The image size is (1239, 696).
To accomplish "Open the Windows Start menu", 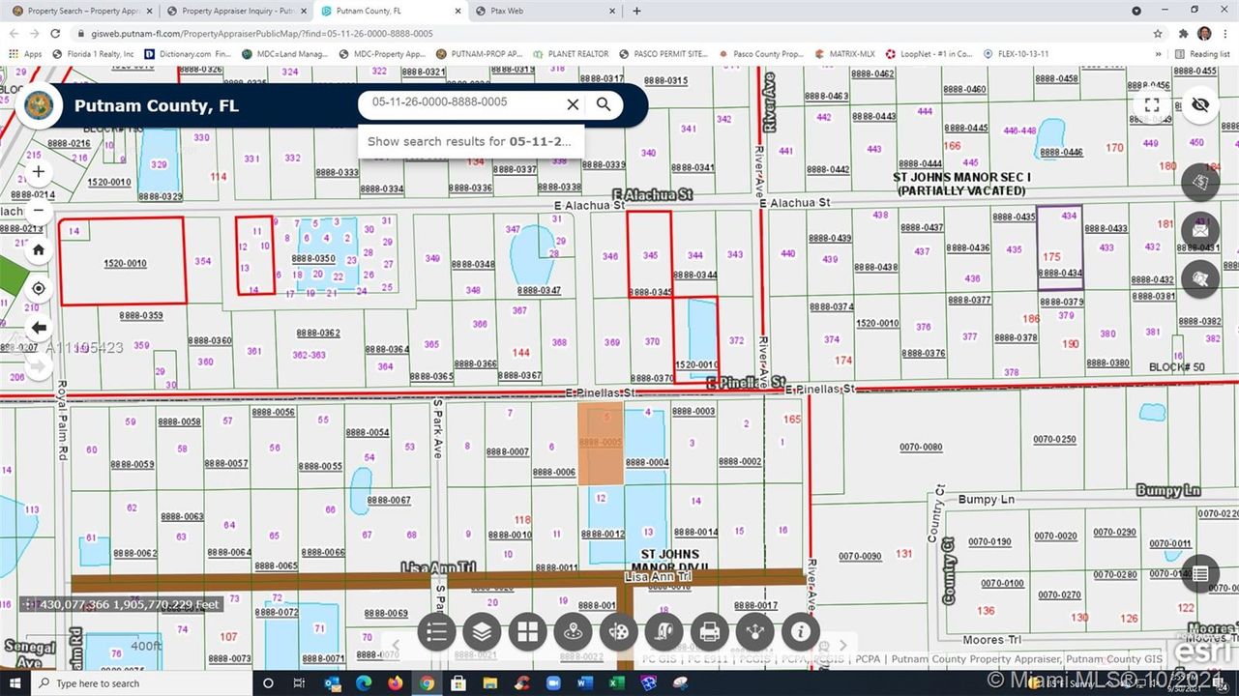I will 15,683.
